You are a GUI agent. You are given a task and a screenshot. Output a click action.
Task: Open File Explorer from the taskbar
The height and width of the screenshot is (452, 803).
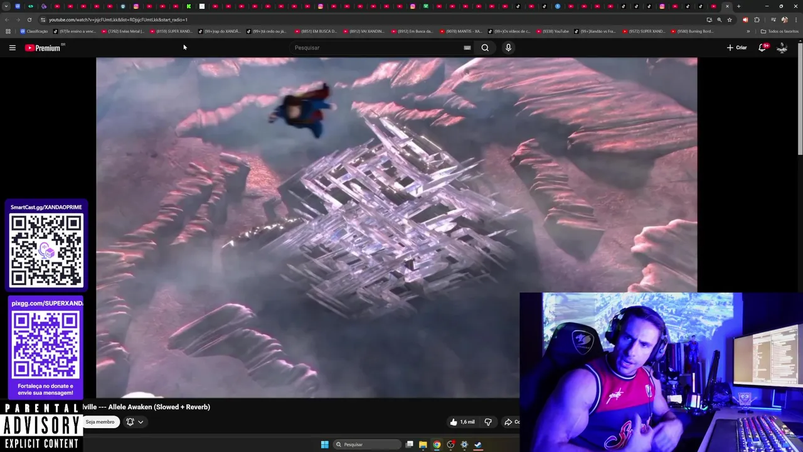pos(423,444)
